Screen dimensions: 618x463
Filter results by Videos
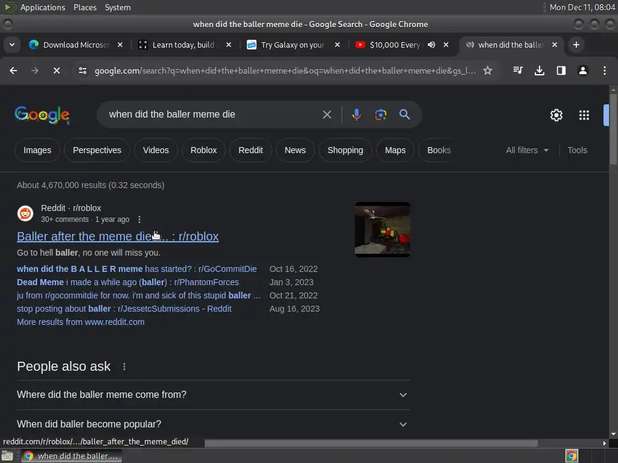tap(156, 150)
